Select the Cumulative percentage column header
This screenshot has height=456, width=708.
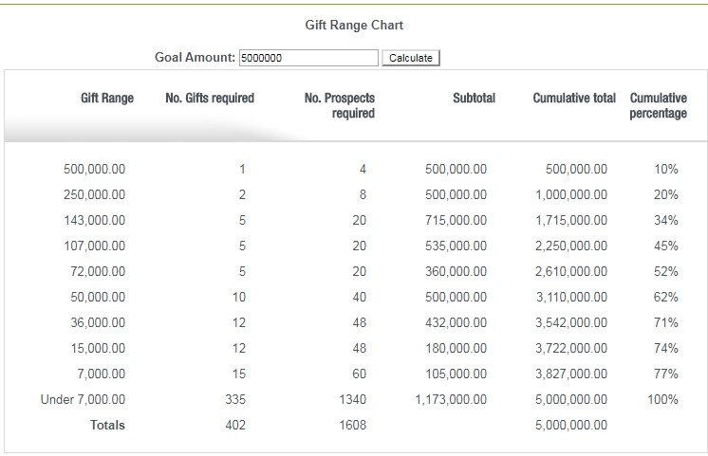click(659, 105)
